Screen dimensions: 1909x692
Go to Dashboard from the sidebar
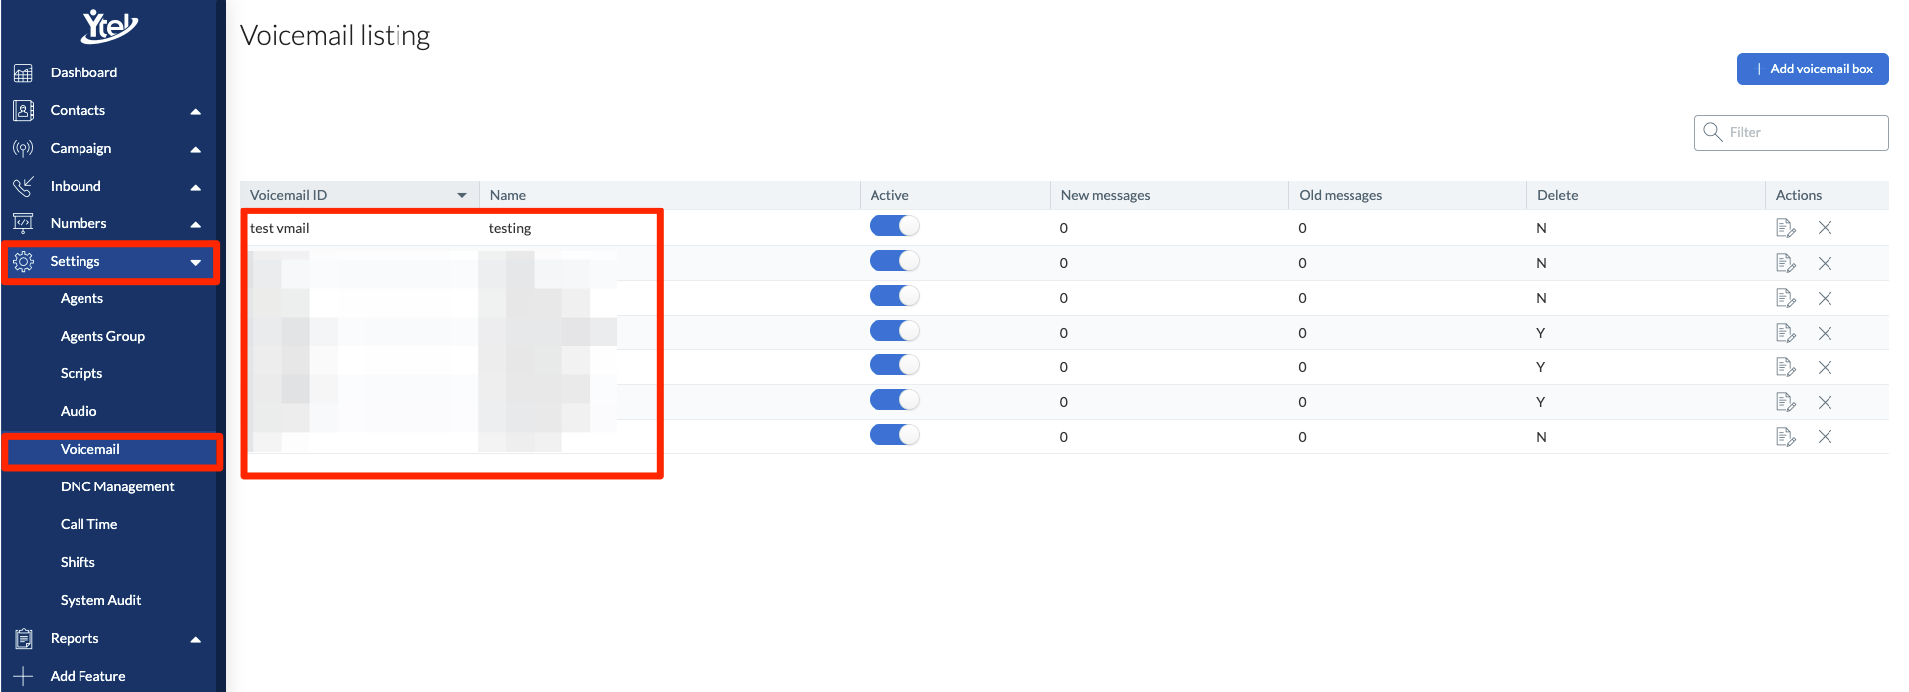click(83, 72)
